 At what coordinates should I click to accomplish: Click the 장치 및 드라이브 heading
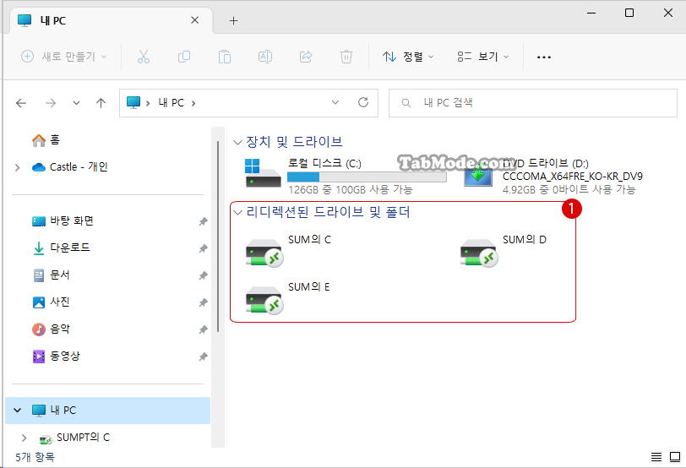pos(294,142)
